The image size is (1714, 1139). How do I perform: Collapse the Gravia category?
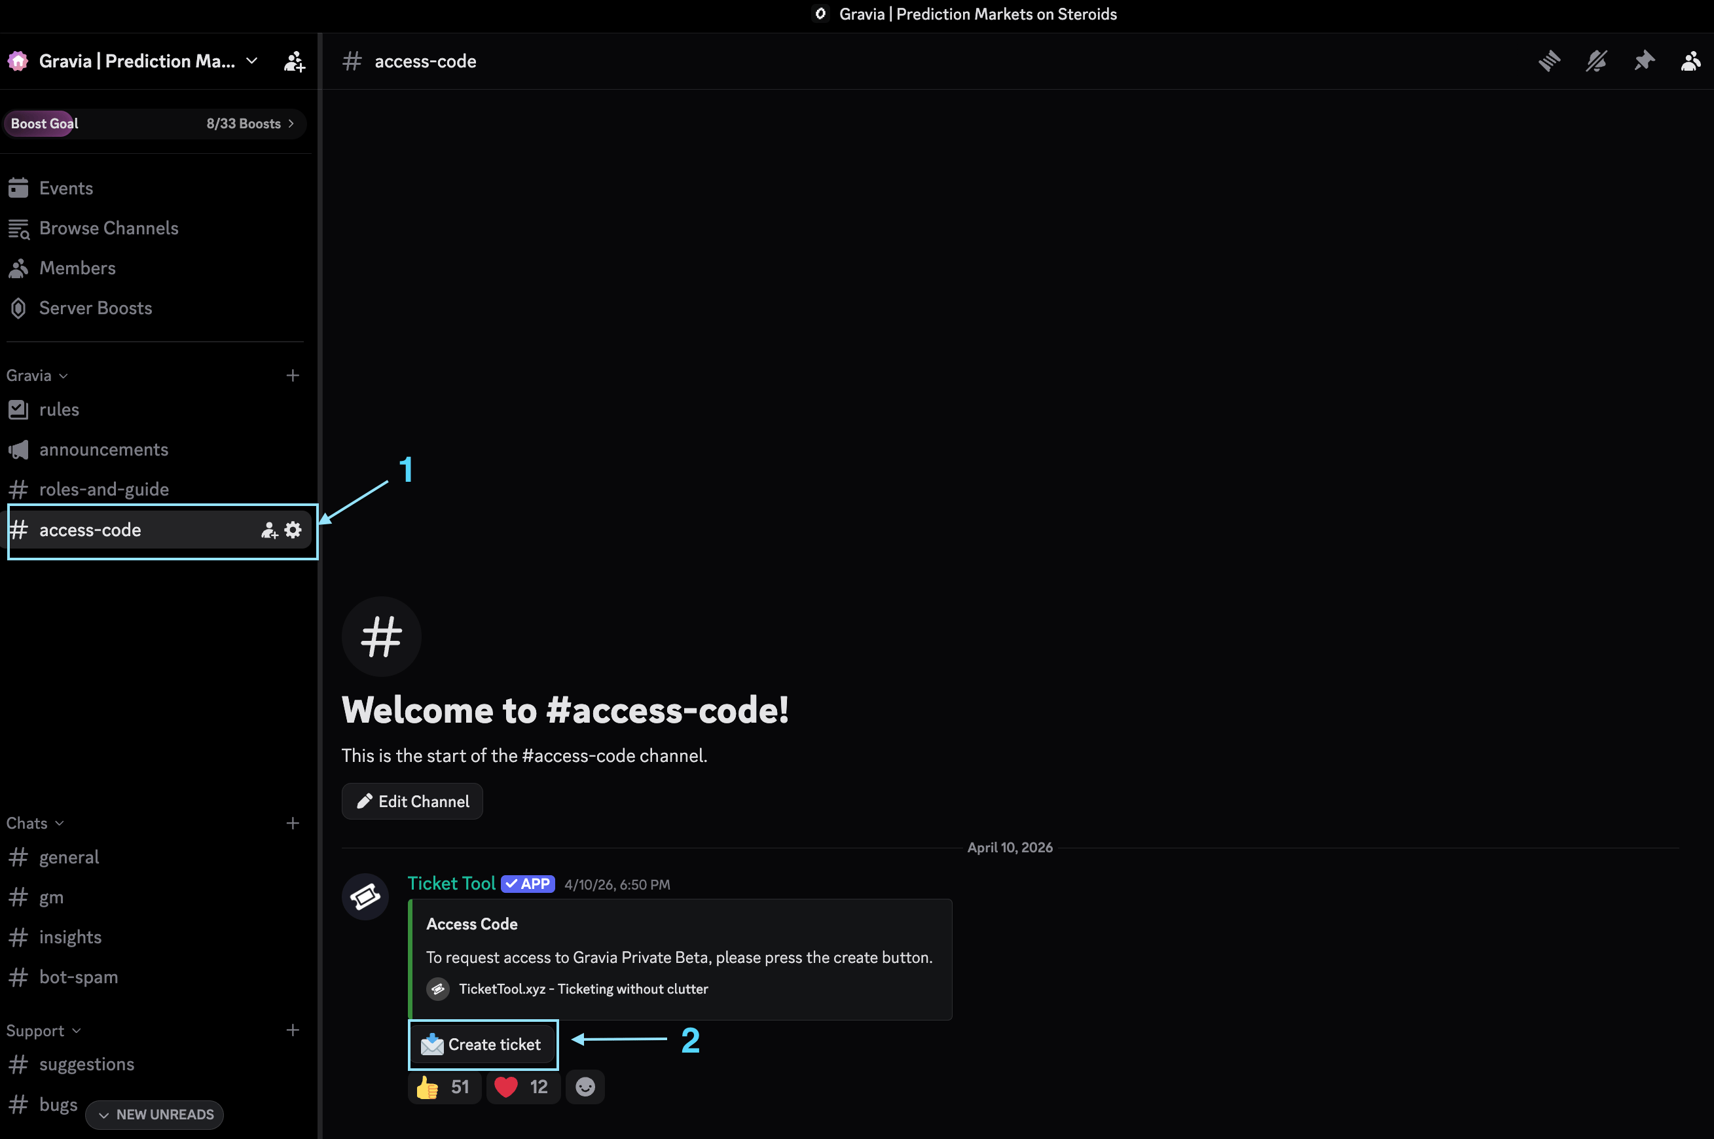point(37,376)
